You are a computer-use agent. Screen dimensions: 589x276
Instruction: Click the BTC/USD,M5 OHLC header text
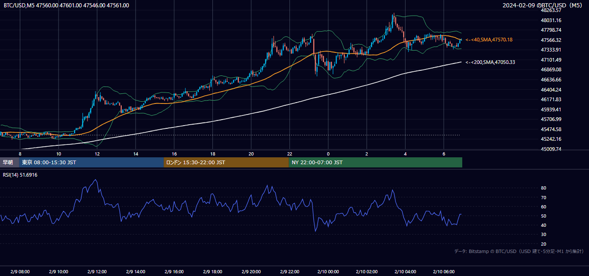(x=66, y=6)
